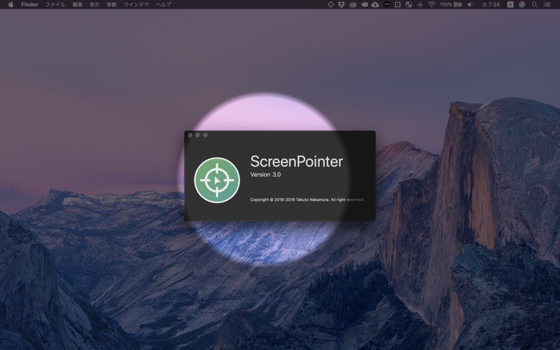Open Notification Center list icon
The height and width of the screenshot is (350, 560).
coord(547,5)
